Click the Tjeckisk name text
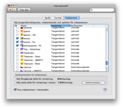 (x=27, y=67)
